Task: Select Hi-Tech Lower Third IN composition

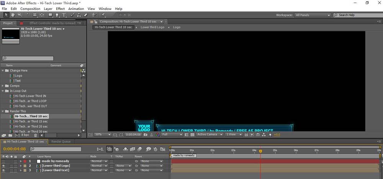Action: 30,96
